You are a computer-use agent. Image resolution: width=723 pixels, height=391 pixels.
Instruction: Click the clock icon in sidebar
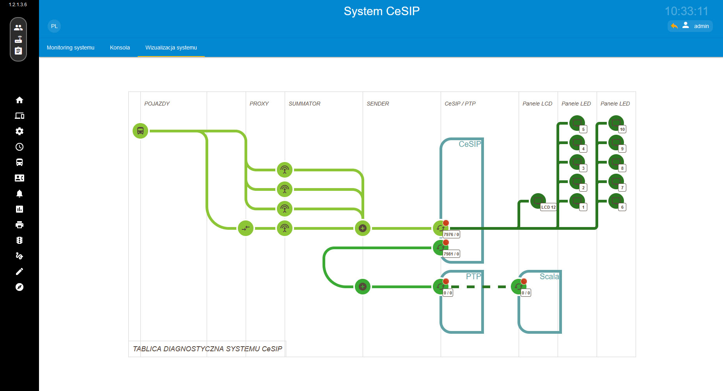[x=19, y=147]
